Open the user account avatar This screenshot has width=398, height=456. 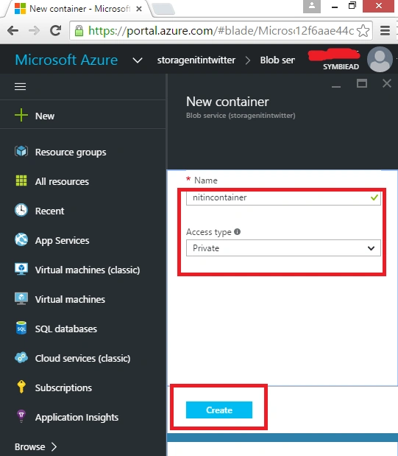(x=380, y=59)
